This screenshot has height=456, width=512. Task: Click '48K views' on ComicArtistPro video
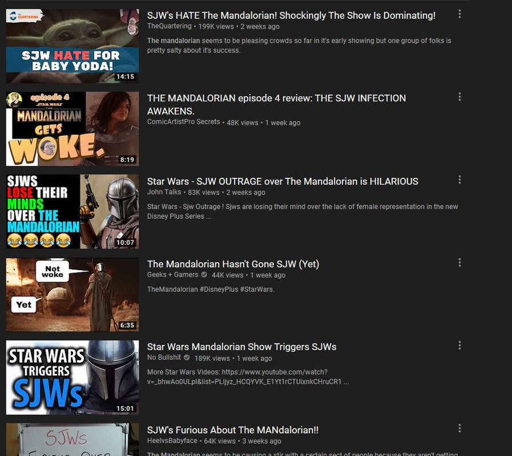point(242,123)
